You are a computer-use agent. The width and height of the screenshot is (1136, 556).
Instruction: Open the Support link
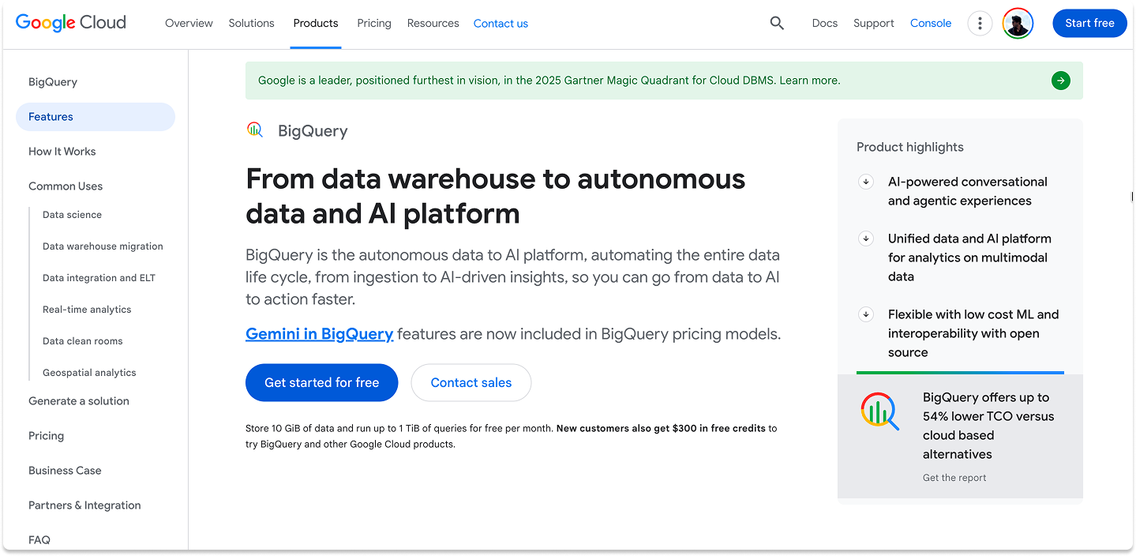click(874, 24)
